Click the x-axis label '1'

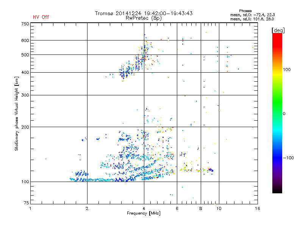[30, 208]
